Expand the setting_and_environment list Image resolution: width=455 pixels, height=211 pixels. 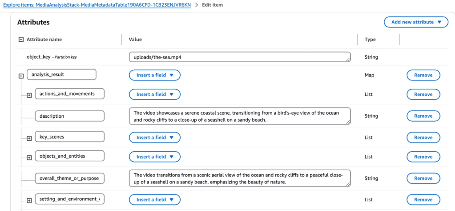click(x=29, y=200)
